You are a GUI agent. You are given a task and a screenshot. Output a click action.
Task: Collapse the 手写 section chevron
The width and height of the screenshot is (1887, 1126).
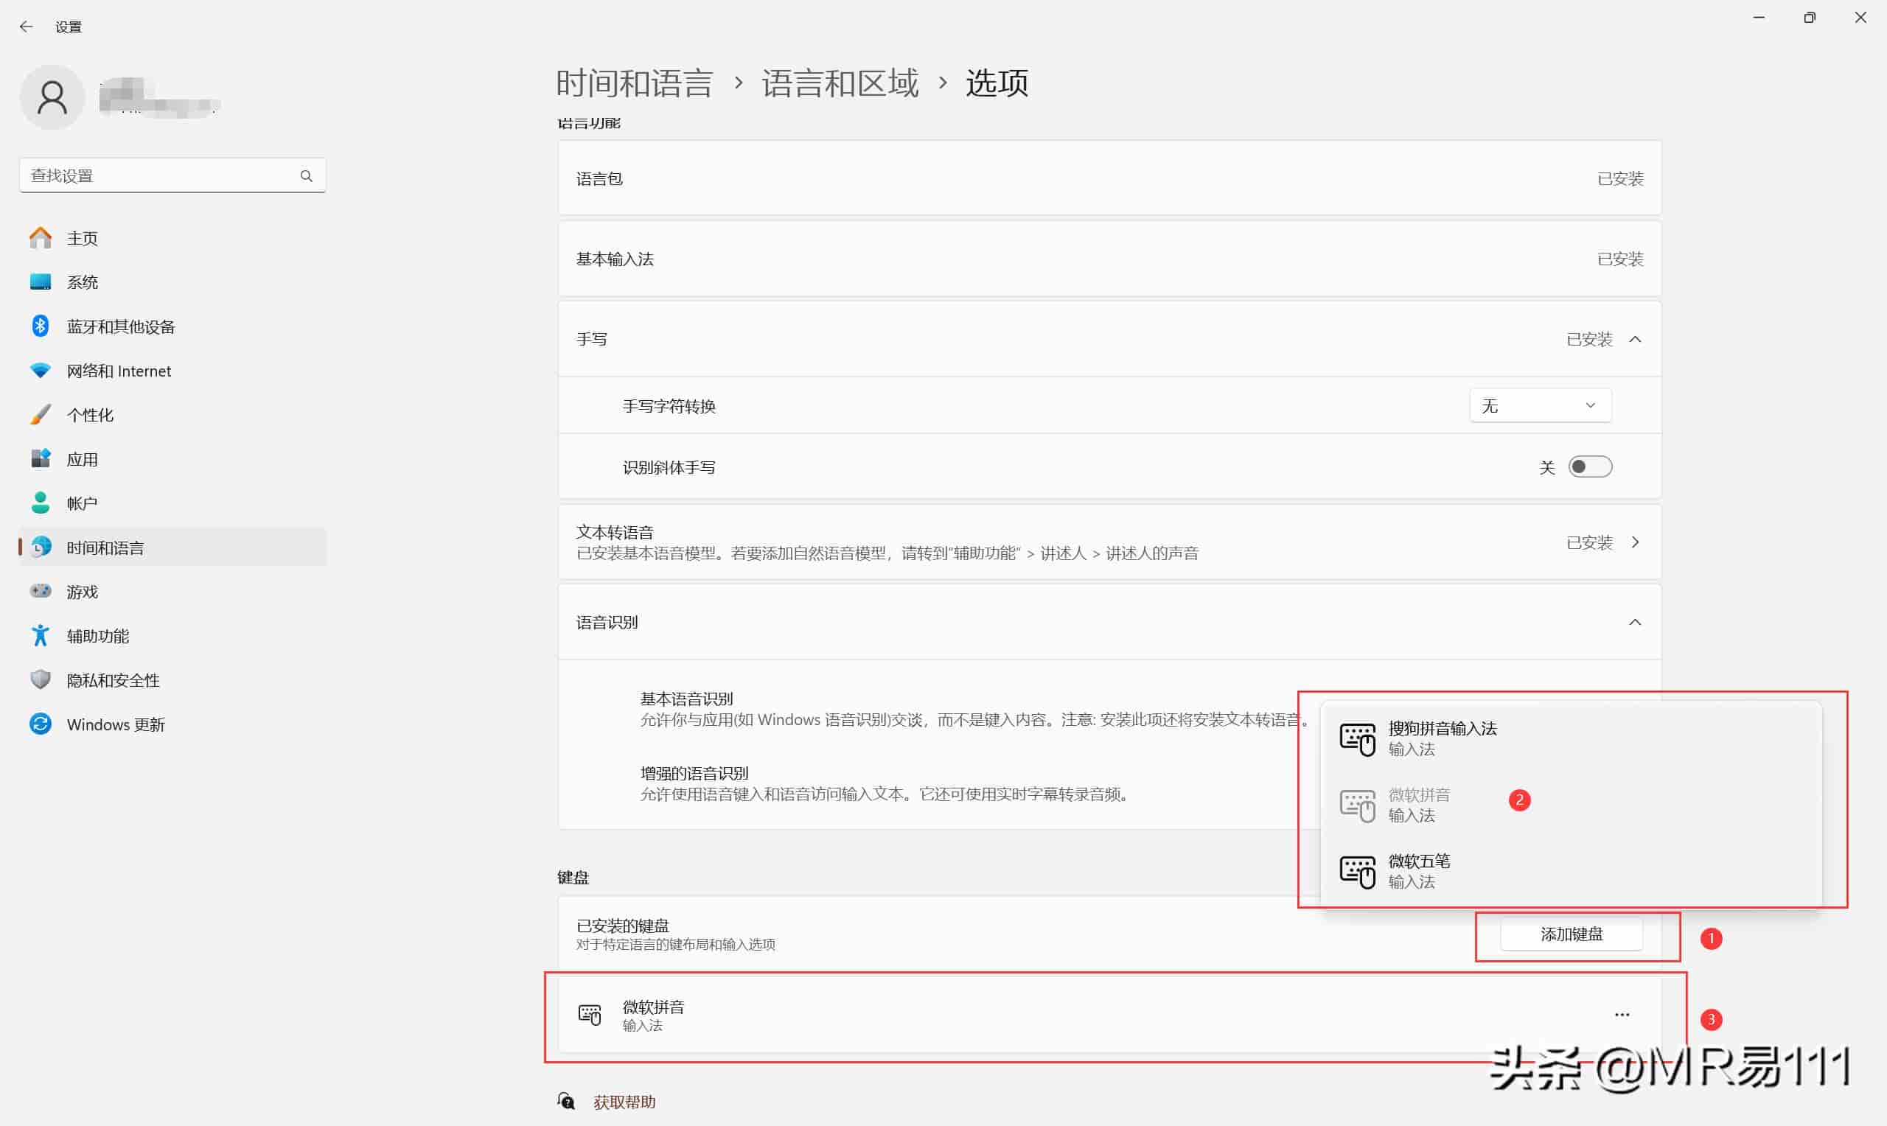1634,339
